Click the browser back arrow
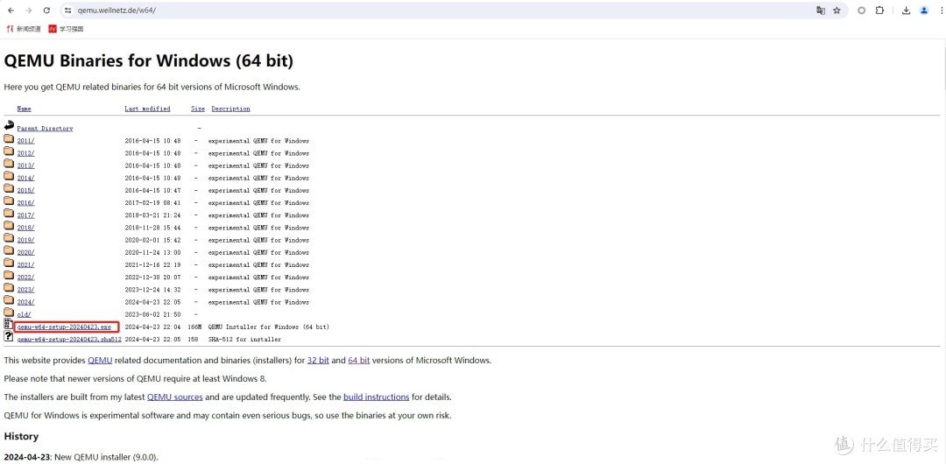Viewport: 946px width, 464px height. coord(11,11)
